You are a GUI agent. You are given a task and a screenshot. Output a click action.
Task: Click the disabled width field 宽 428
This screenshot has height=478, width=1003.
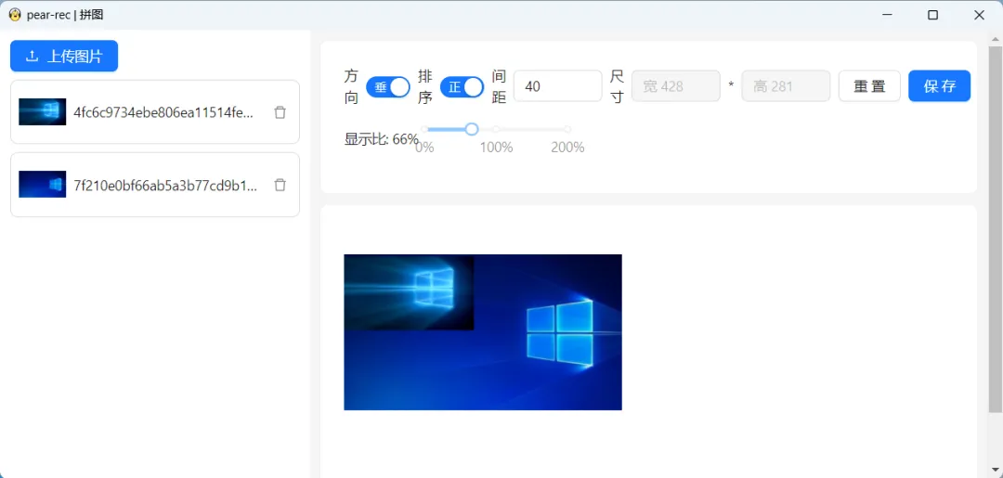675,85
